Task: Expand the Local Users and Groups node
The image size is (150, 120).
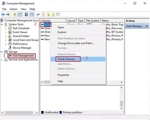Action: 6,40
